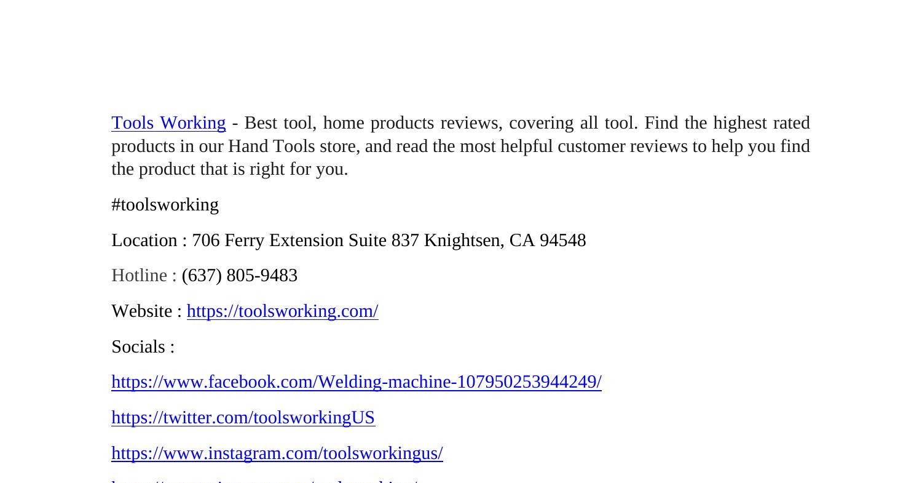The height and width of the screenshot is (483, 922).
Task: Click the phone number (637) 805-9483
Action: pos(239,276)
